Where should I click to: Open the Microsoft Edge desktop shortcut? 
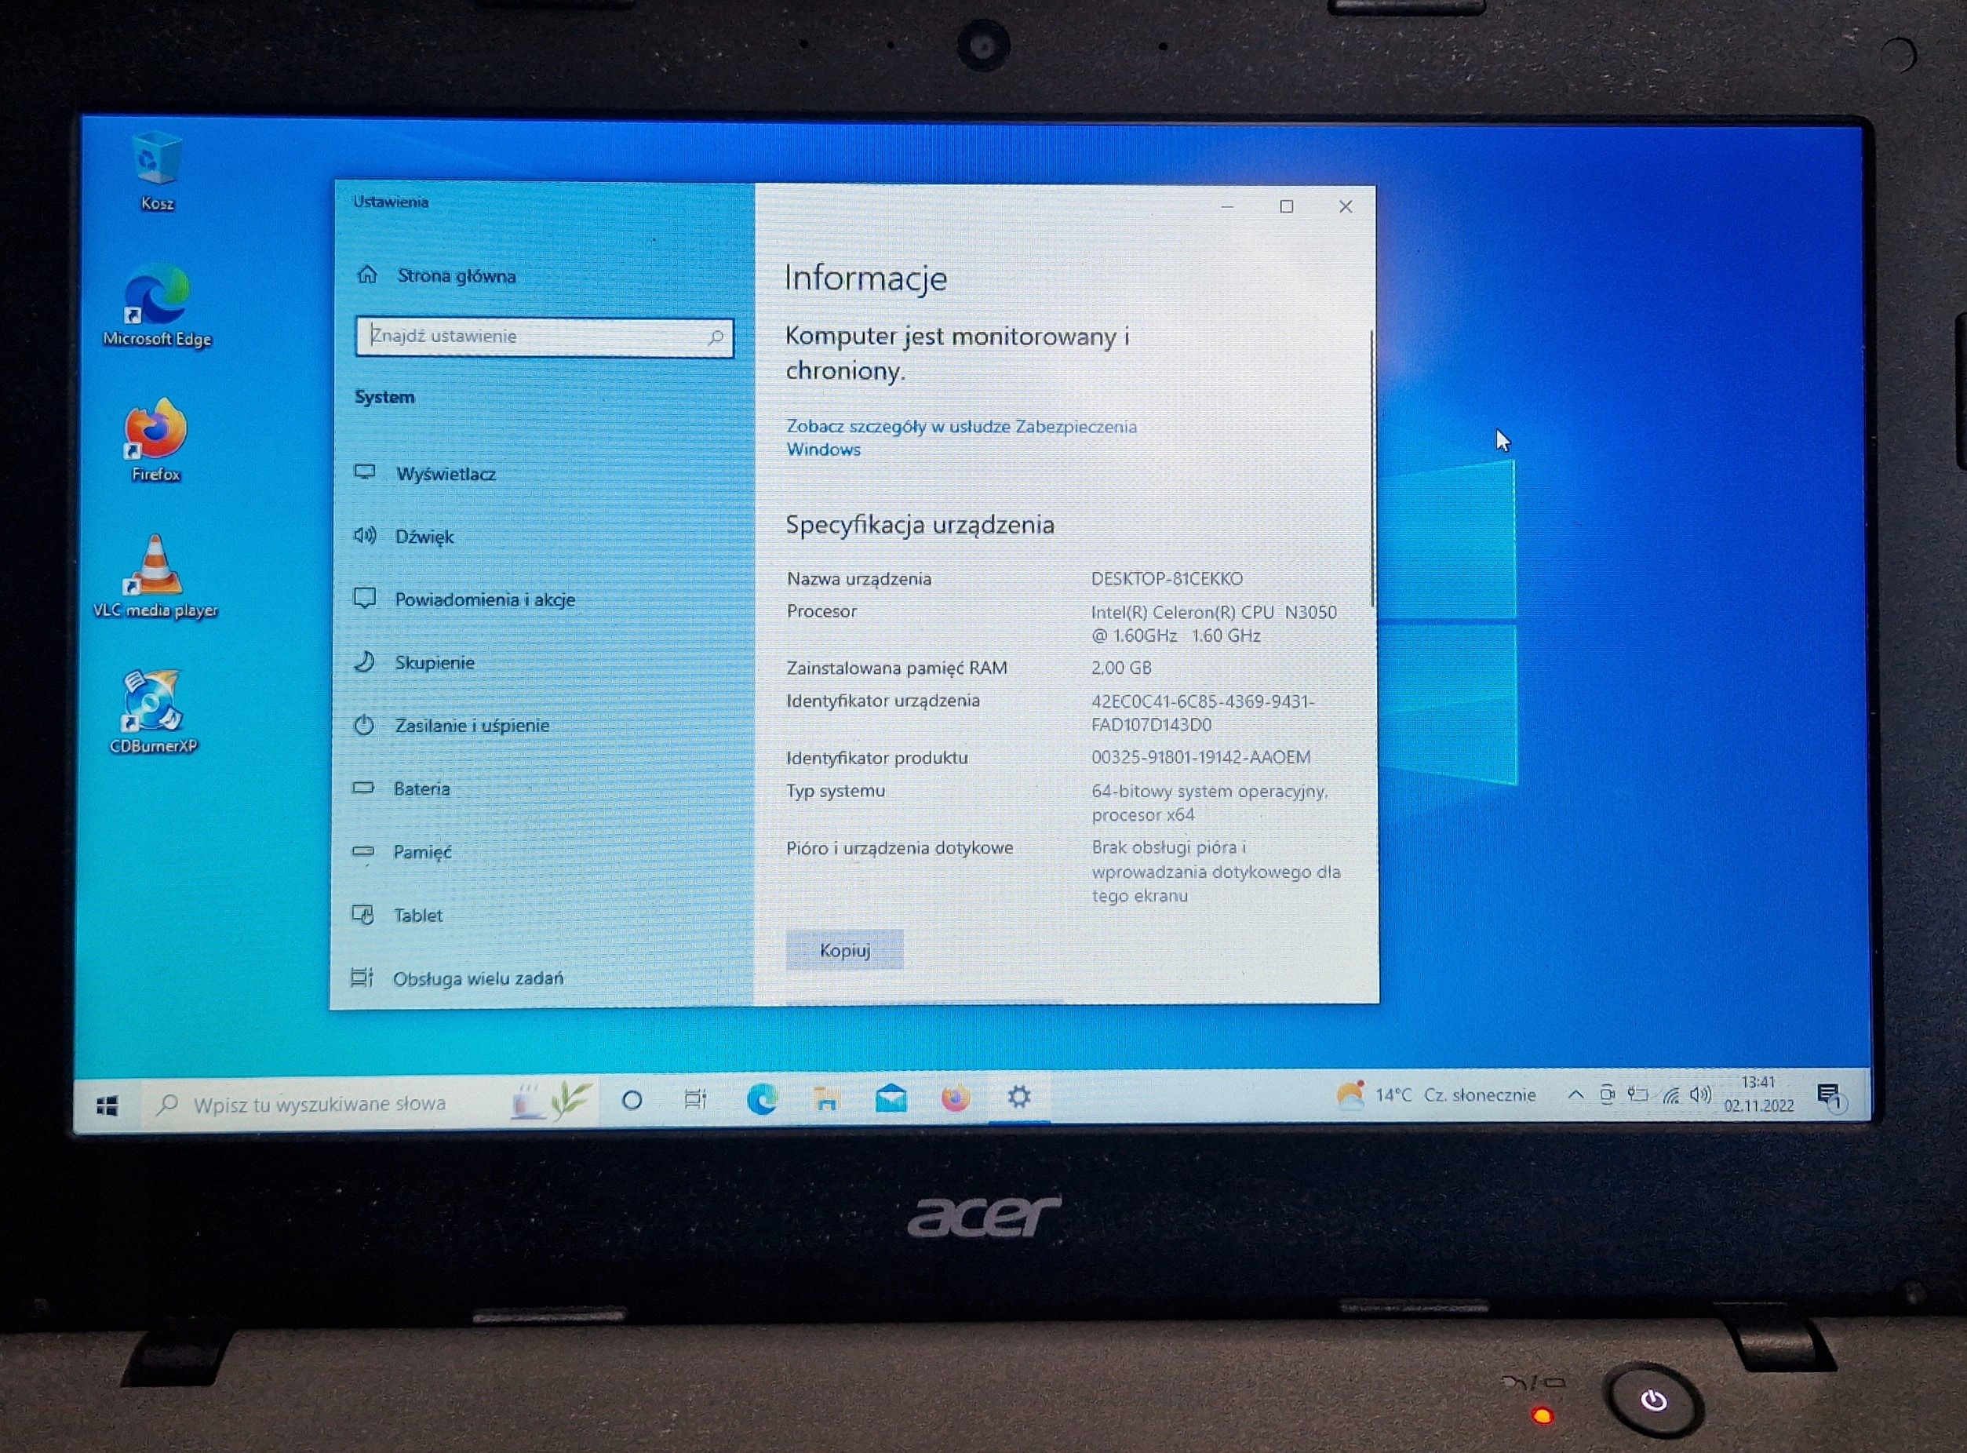point(157,296)
